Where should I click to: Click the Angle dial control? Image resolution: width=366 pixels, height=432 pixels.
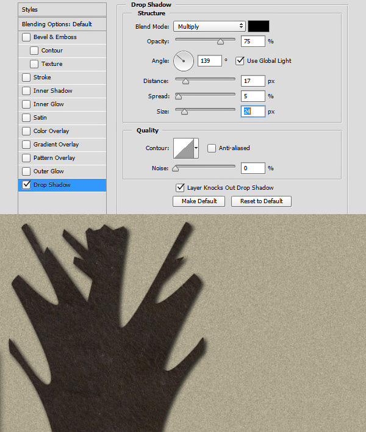point(184,61)
